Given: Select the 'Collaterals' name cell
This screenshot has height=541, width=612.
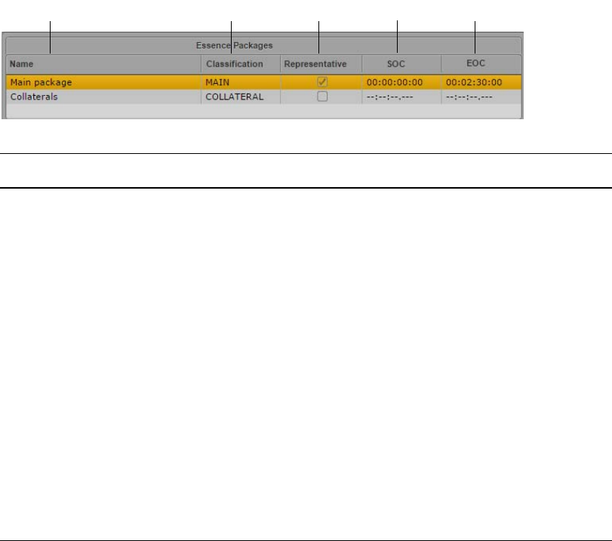Looking at the screenshot, I should point(103,97).
